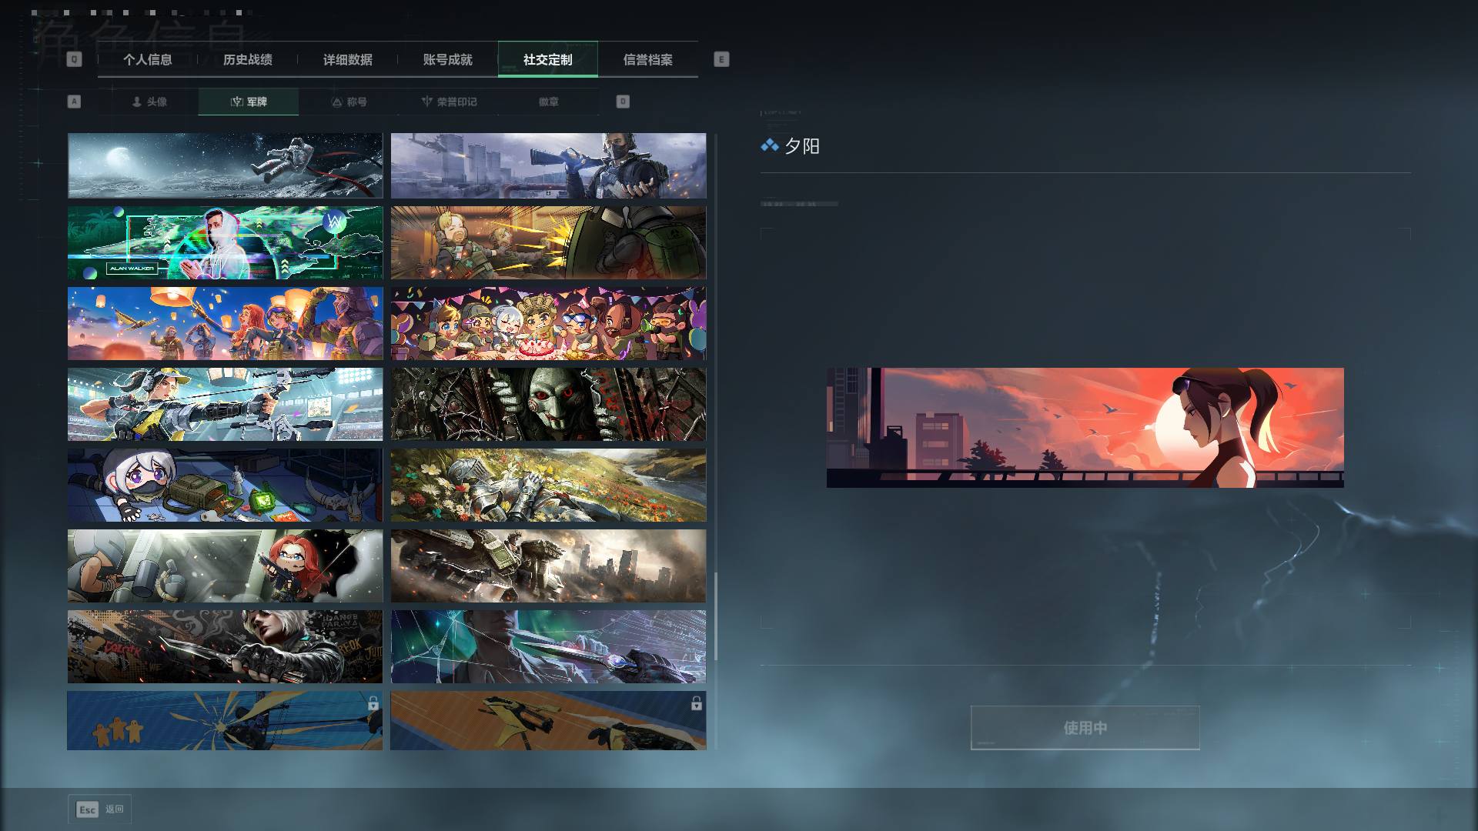Screen dimensions: 1478x831
Task: Select the aurora knife cracked glass banner
Action: click(x=548, y=646)
